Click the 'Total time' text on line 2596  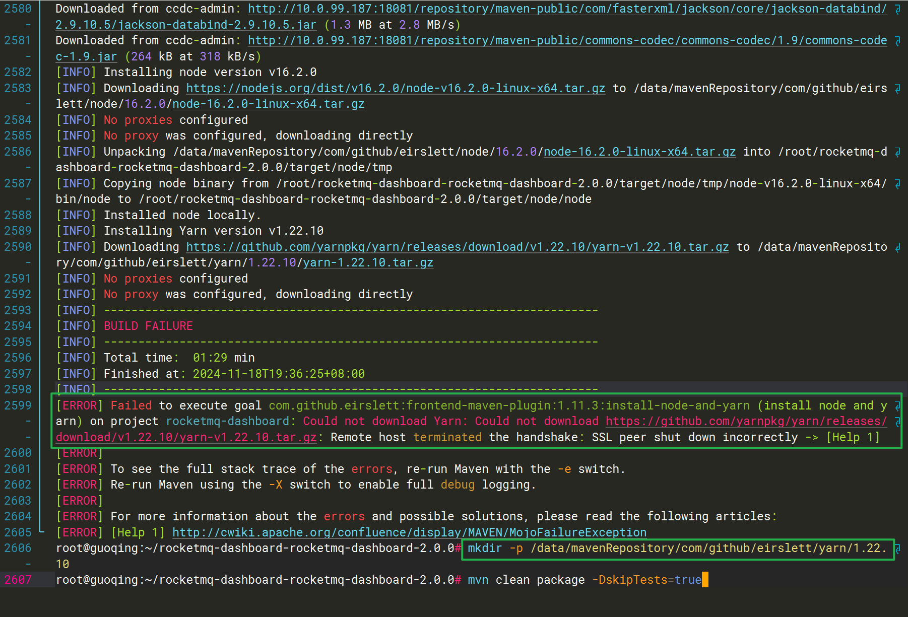point(138,358)
